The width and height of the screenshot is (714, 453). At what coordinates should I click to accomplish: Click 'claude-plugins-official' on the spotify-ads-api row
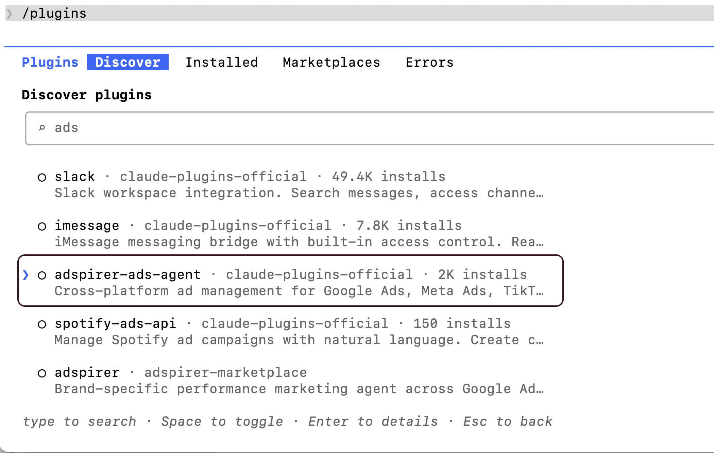[295, 323]
